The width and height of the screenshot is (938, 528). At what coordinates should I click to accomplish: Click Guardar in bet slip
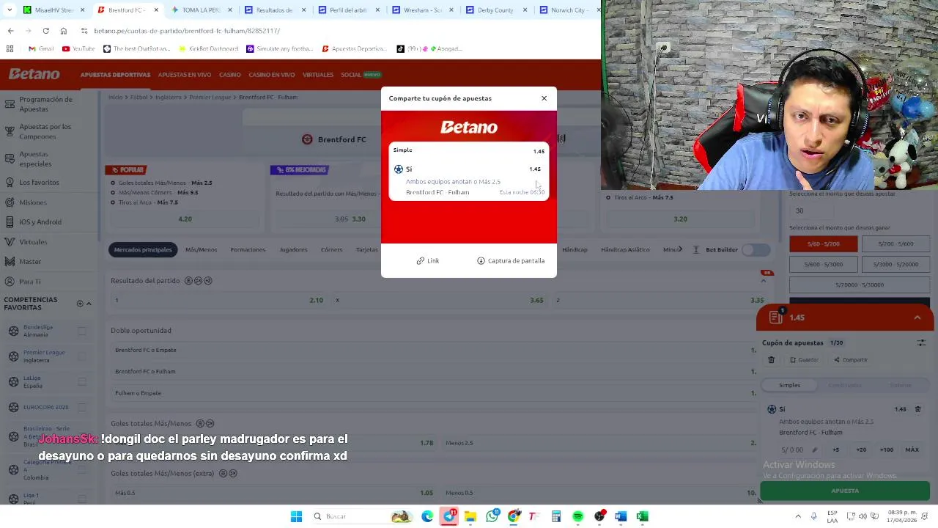804,360
